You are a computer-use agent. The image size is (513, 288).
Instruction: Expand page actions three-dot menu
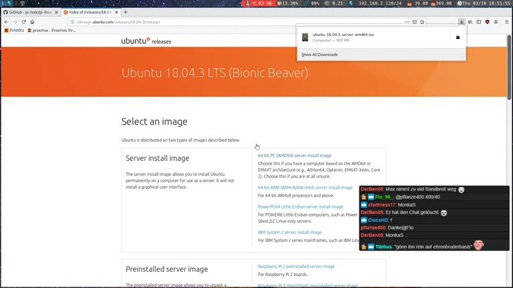point(407,22)
